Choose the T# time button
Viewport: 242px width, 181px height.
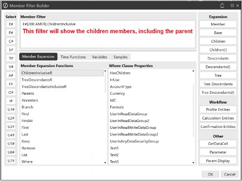pyautogui.click(x=11, y=59)
